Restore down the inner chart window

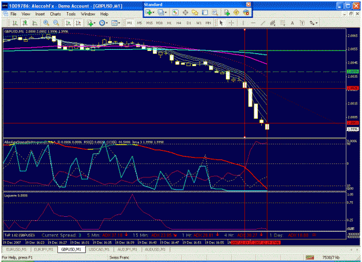click(351, 14)
